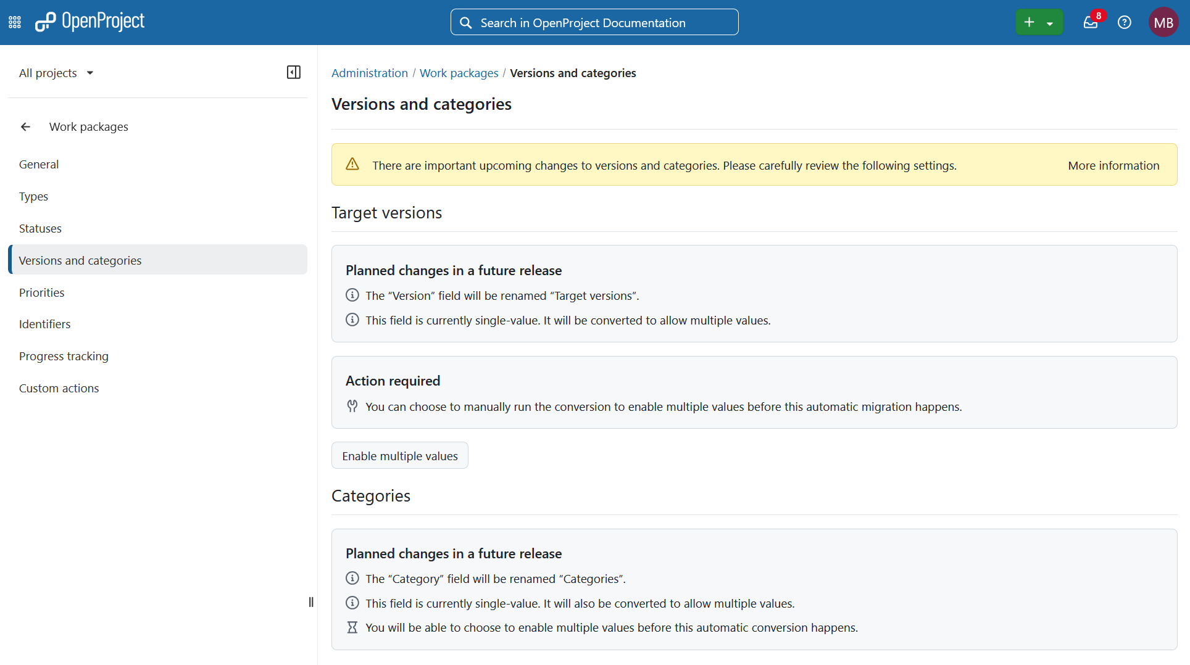Click Enable multiple values button
The width and height of the screenshot is (1190, 665).
(400, 456)
